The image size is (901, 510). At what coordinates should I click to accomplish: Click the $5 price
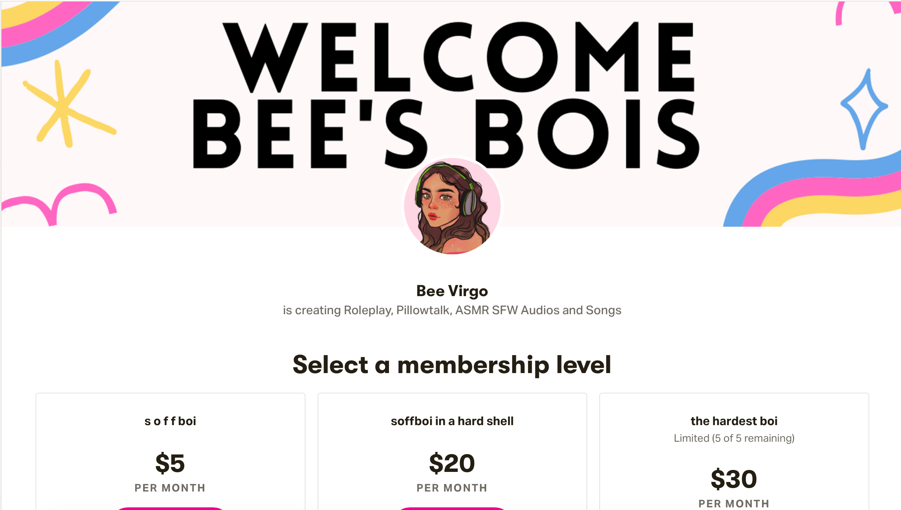[x=170, y=463]
